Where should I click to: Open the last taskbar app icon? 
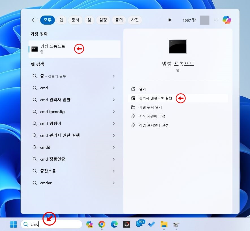[176, 224]
